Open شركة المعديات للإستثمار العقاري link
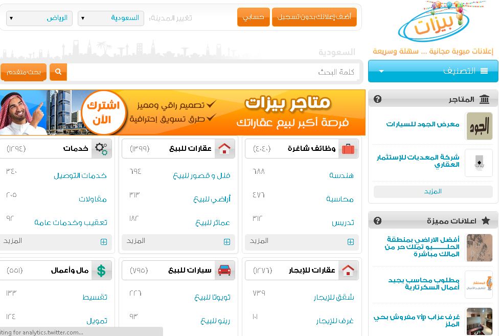Image resolution: width=501 pixels, height=336 pixels. click(418, 161)
